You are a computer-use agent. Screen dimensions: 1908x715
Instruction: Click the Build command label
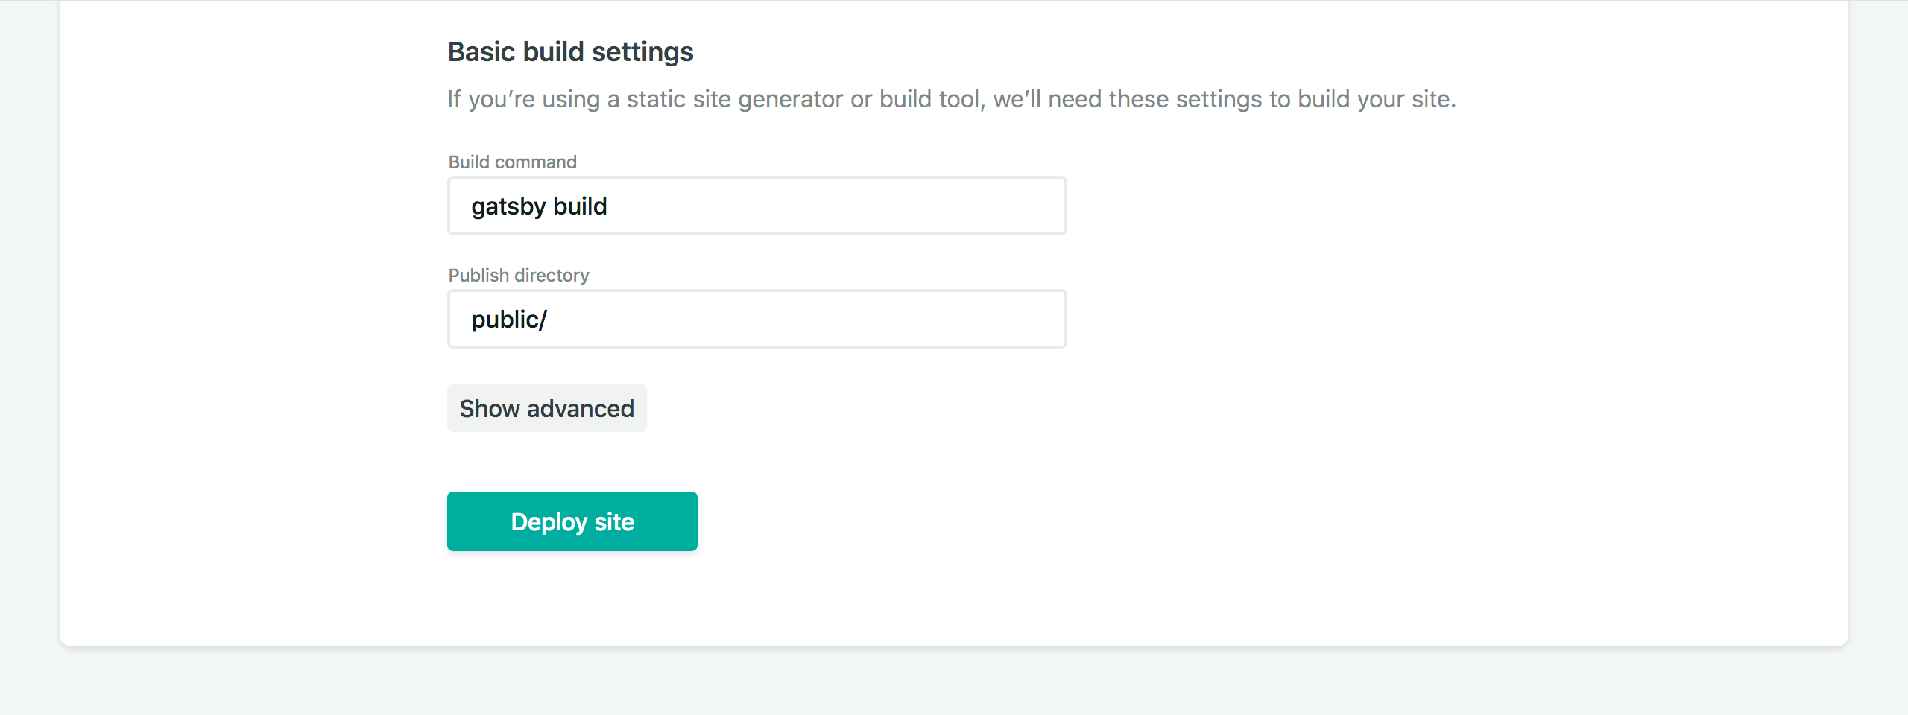tap(511, 162)
